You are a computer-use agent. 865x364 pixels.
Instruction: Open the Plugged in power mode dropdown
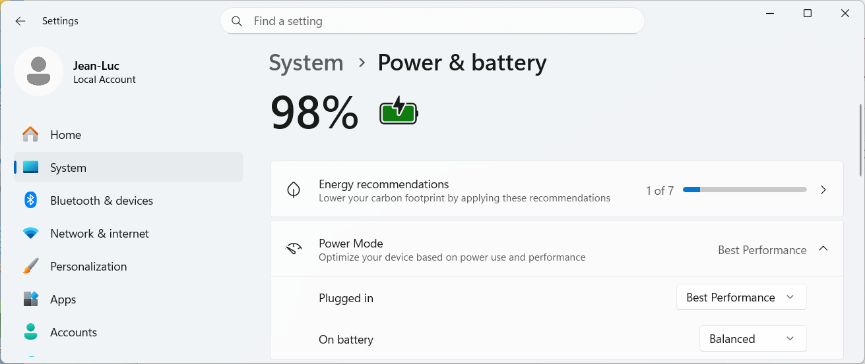[741, 298]
